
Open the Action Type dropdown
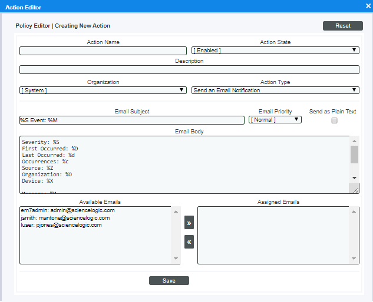point(275,90)
